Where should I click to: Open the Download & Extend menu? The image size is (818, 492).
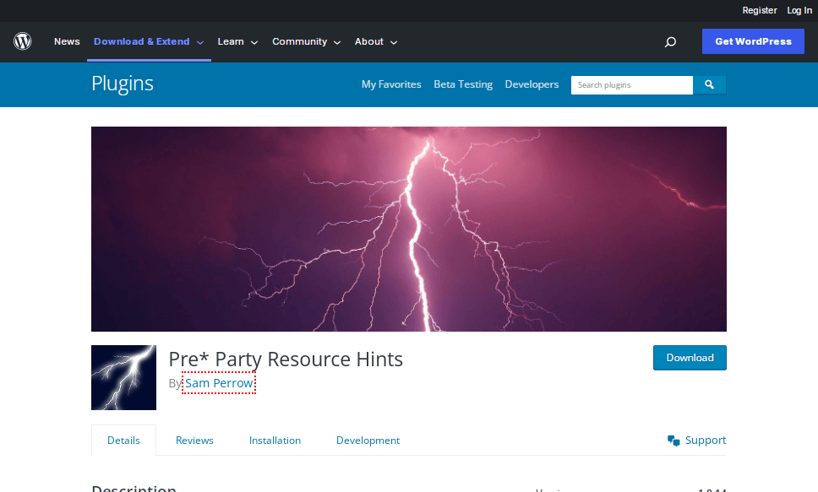tap(141, 41)
